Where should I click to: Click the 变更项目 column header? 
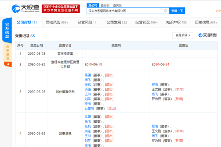pos(65,45)
